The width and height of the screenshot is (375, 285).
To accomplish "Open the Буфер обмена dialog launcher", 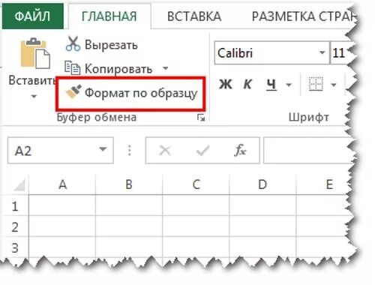I will click(x=201, y=117).
